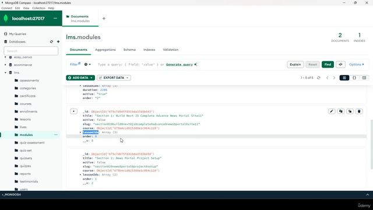Run the query with Find
The width and height of the screenshot is (373, 210).
click(x=328, y=65)
